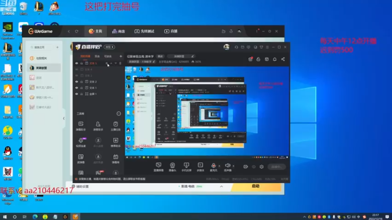Toggle visibility eye of 文本 5 layer

77,64
